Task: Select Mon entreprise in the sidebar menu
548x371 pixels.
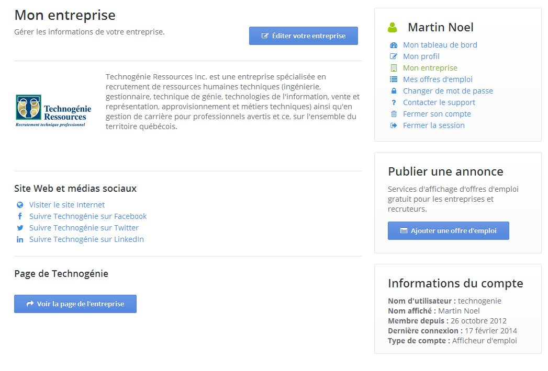Action: point(430,68)
